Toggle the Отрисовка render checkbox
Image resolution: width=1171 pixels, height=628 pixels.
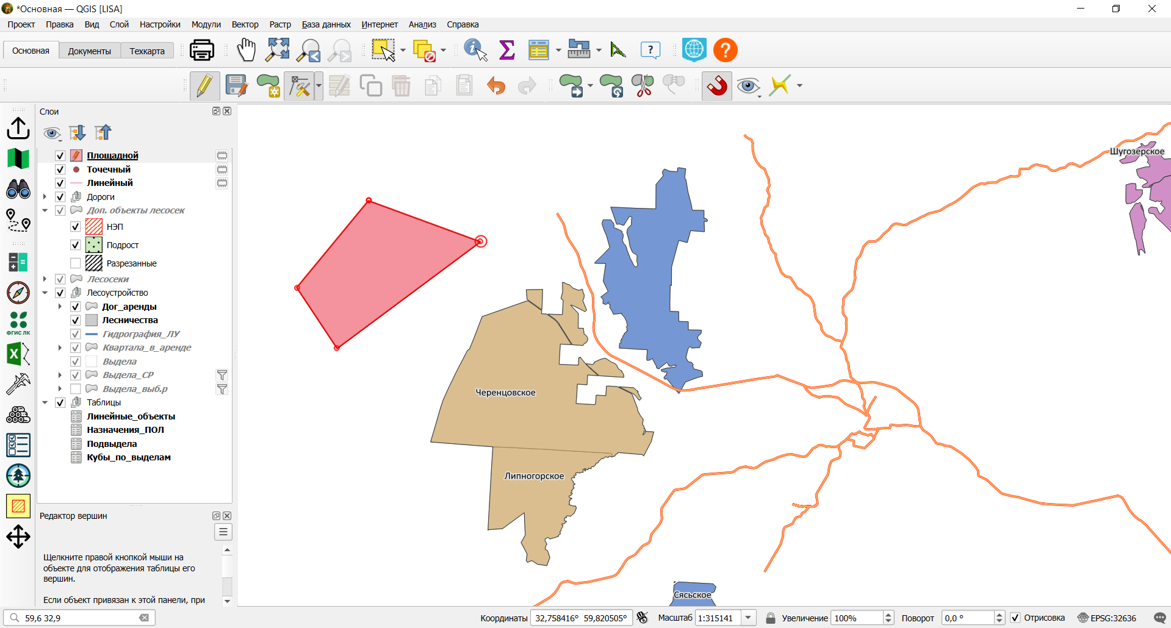(x=1015, y=618)
